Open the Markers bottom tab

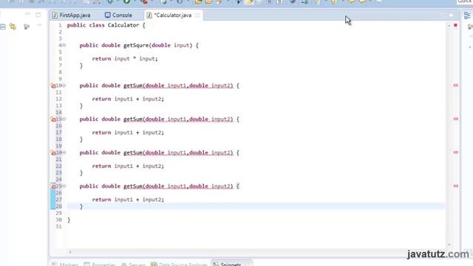65,264
